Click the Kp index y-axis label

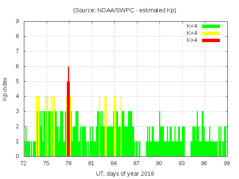(5, 89)
